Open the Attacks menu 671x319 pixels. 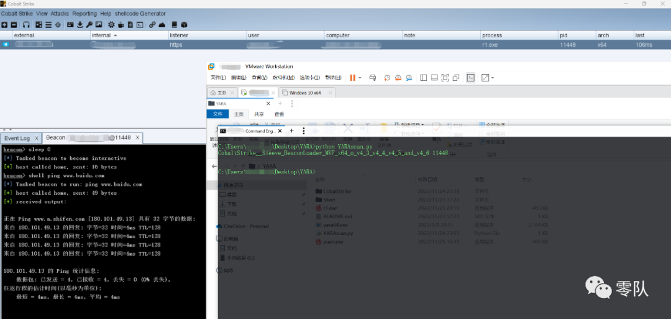(60, 14)
